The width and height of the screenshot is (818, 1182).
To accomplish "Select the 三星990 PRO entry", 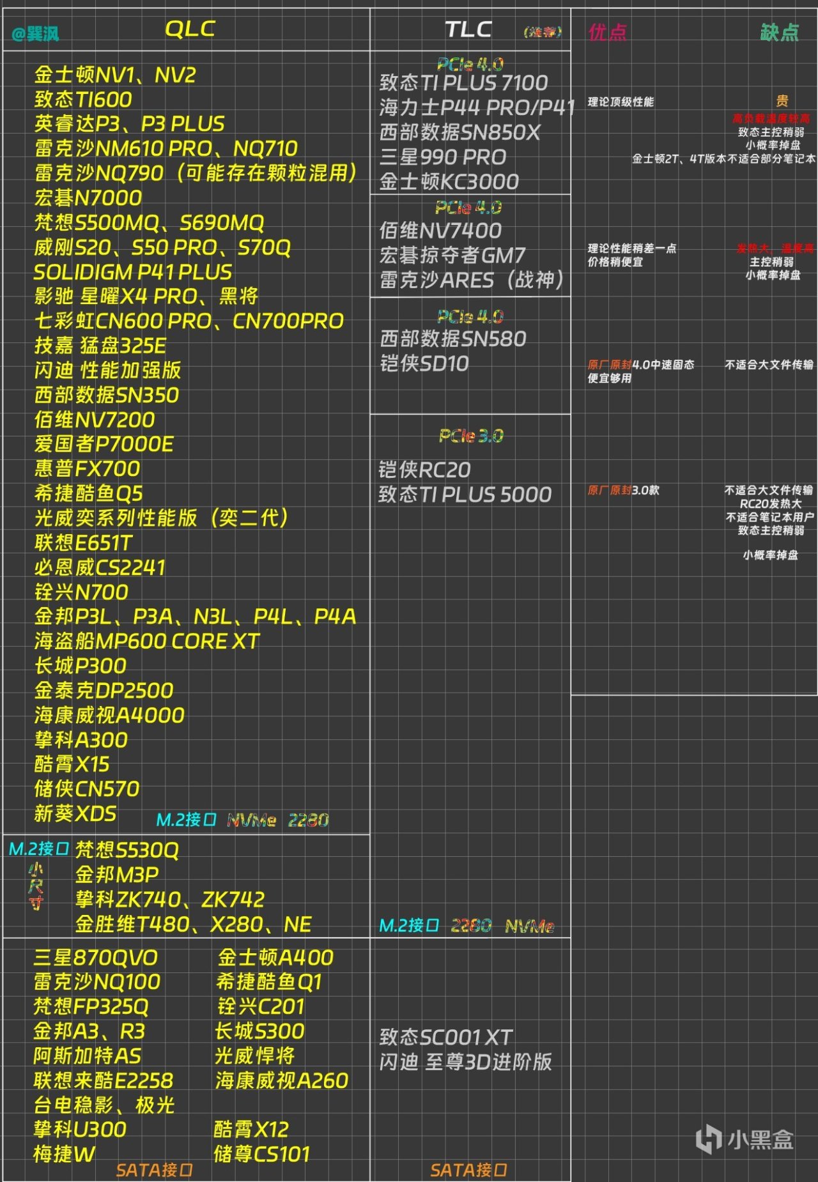I will coord(443,157).
